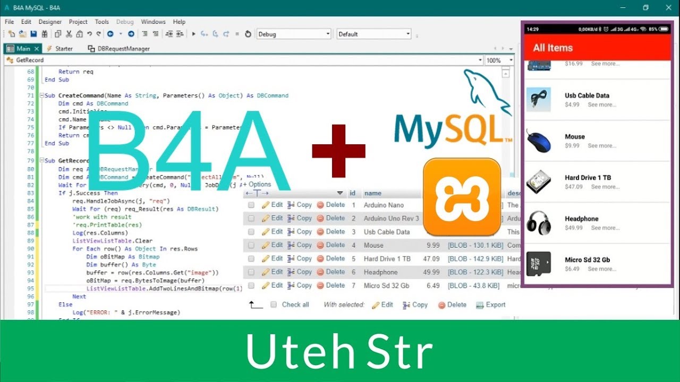The image size is (680, 382).
Task: Click the Run play triangle icon
Action: coord(193,34)
